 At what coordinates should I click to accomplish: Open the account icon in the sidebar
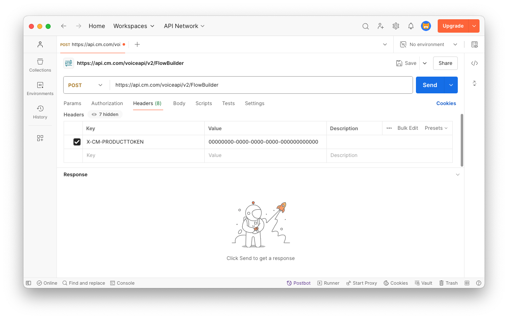pyautogui.click(x=40, y=44)
